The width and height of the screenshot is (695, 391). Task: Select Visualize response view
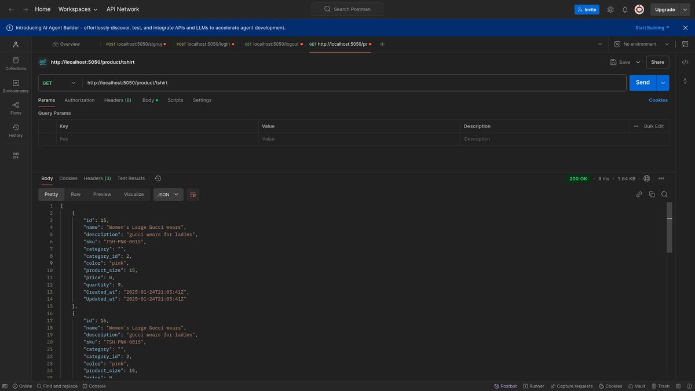pyautogui.click(x=134, y=195)
